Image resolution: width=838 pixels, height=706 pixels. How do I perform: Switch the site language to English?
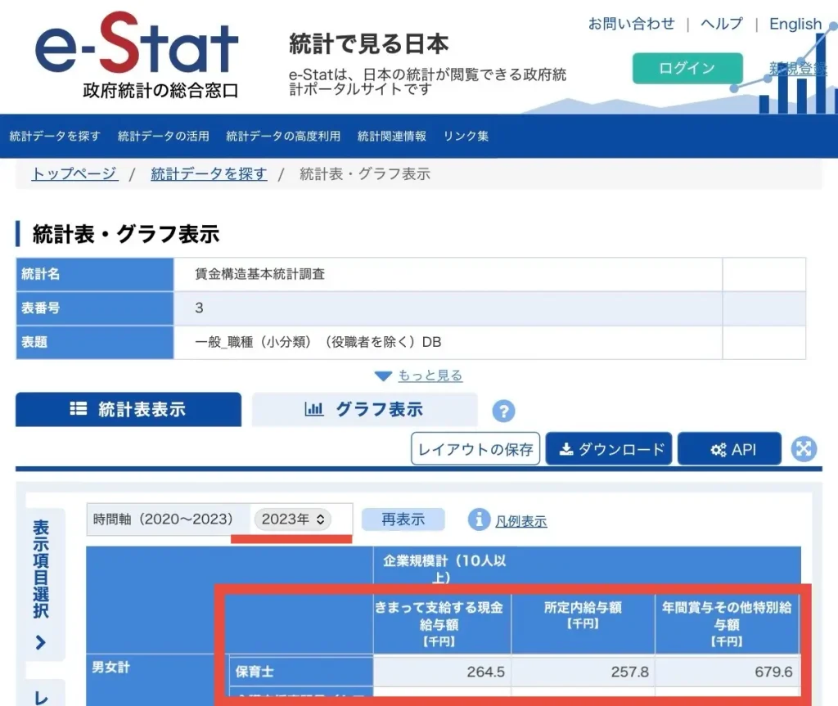coord(795,24)
